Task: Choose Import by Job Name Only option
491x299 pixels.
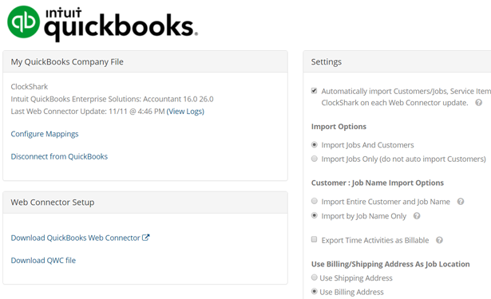Action: [315, 215]
